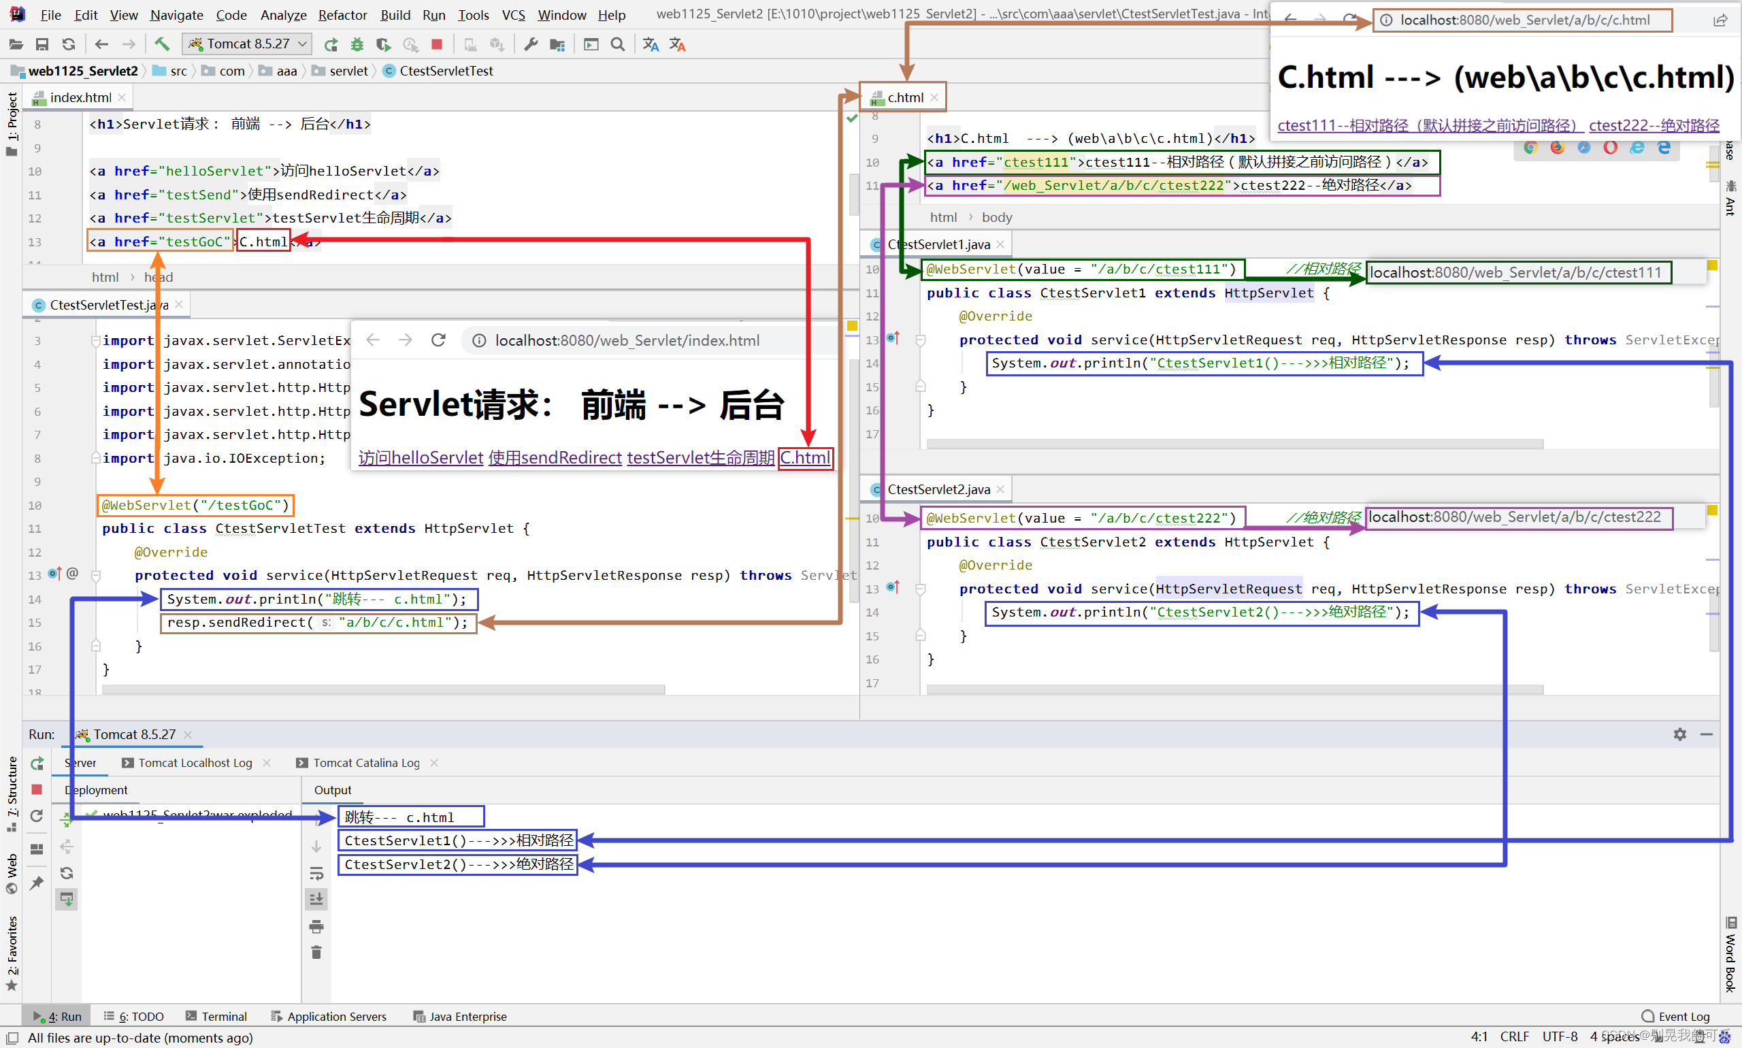Click the refresh deployment status icon
The height and width of the screenshot is (1048, 1742).
tap(67, 873)
